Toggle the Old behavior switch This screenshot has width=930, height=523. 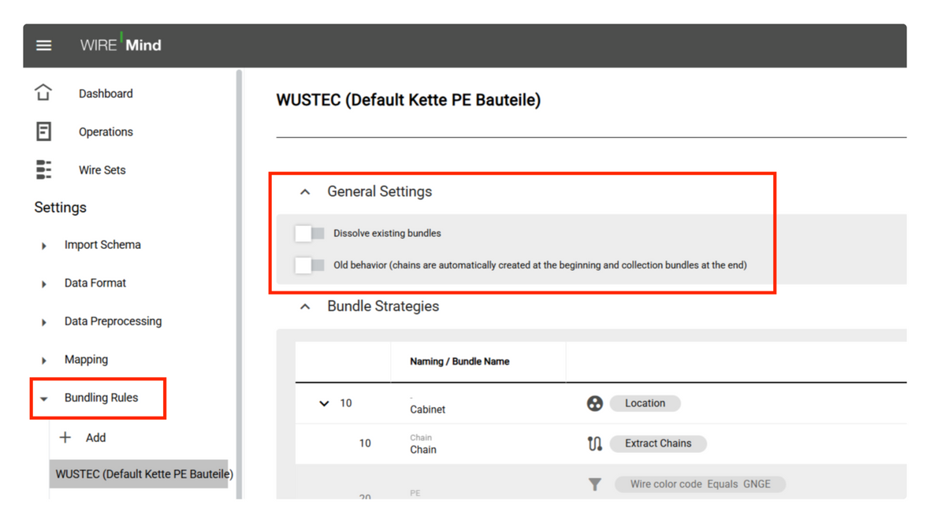(310, 265)
